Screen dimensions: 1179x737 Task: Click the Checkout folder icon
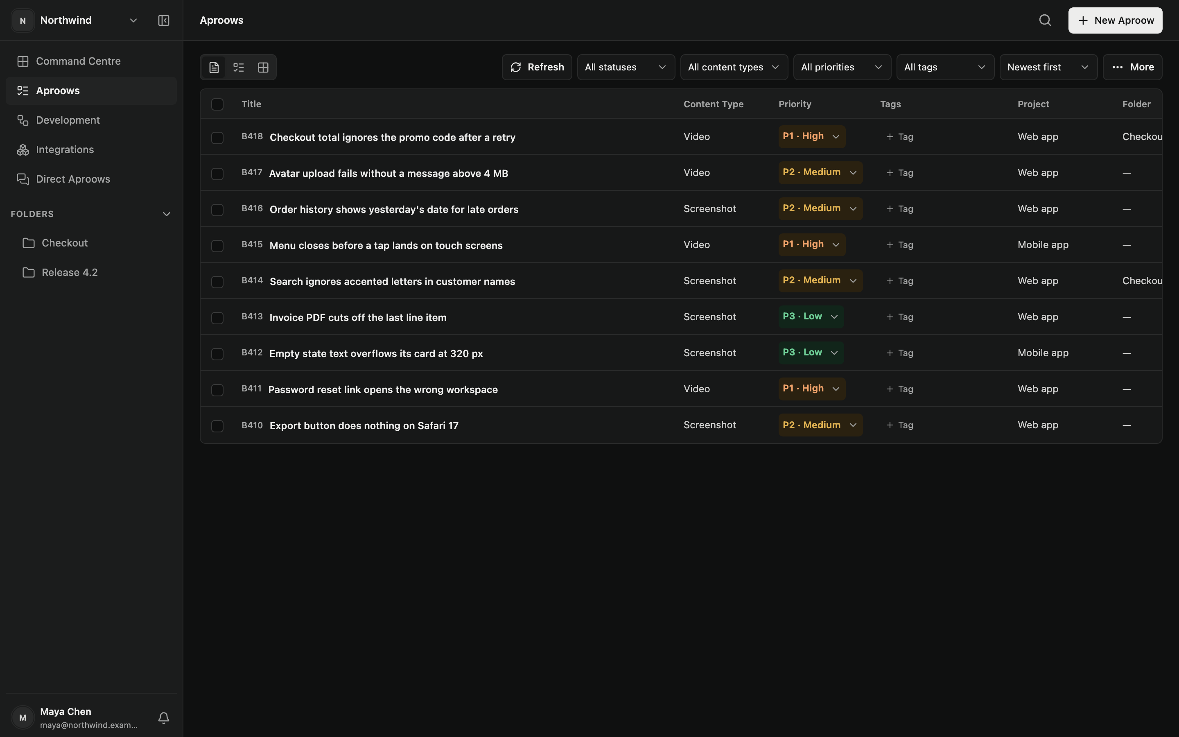pyautogui.click(x=29, y=243)
